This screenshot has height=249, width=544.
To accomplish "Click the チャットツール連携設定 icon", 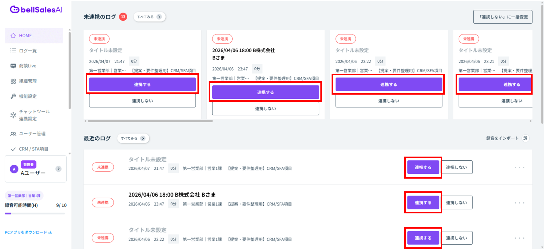I will pyautogui.click(x=13, y=115).
